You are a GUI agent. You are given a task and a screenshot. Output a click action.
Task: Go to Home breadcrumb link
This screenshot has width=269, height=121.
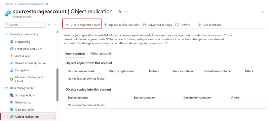click(x=9, y=4)
